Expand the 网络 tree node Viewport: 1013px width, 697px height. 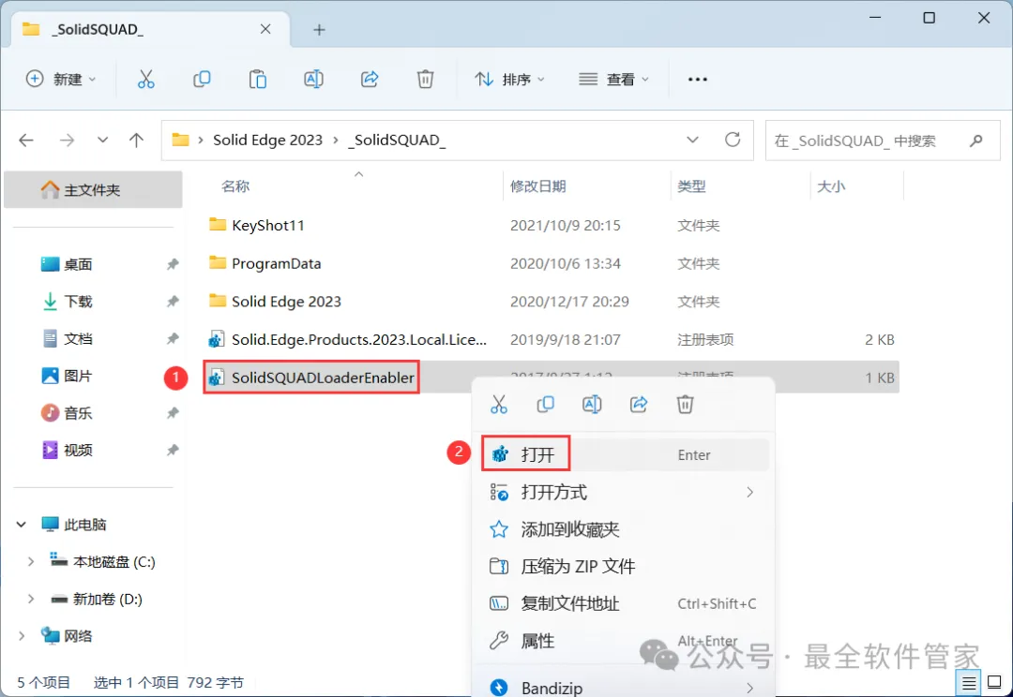point(22,636)
